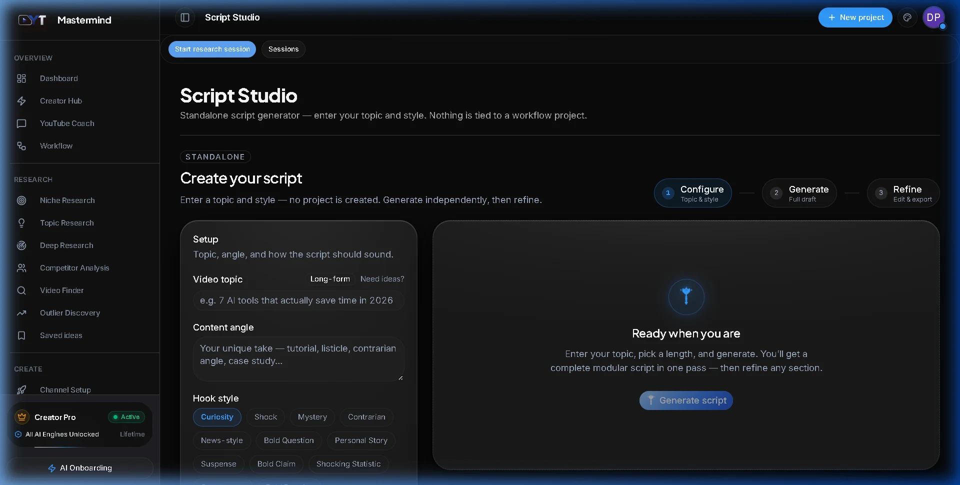Open the AI Onboarding button
The width and height of the screenshot is (960, 485).
(80, 468)
